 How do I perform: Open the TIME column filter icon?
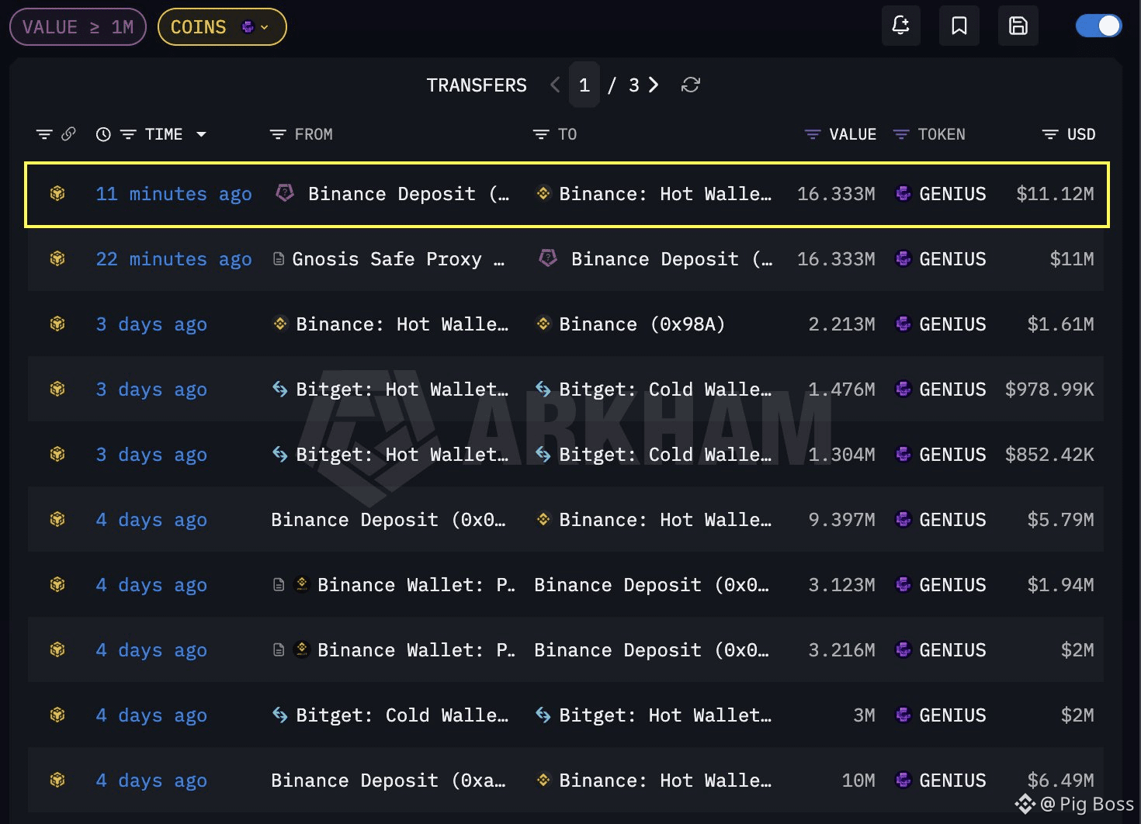(129, 134)
